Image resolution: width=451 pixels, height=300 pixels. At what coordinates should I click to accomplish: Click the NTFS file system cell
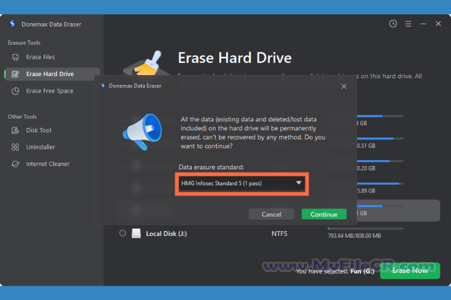pyautogui.click(x=279, y=234)
